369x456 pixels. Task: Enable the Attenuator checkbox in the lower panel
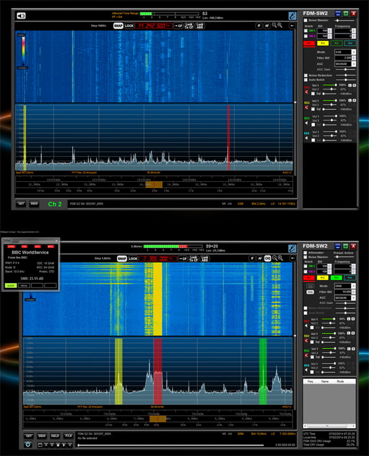306,253
